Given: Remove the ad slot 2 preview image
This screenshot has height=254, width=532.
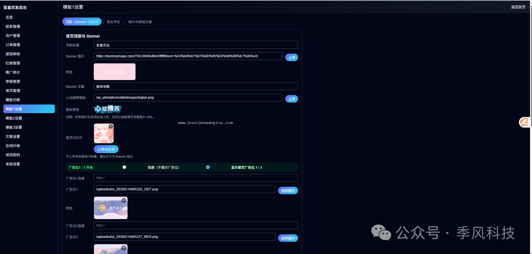Looking at the screenshot, I should click(x=124, y=248).
